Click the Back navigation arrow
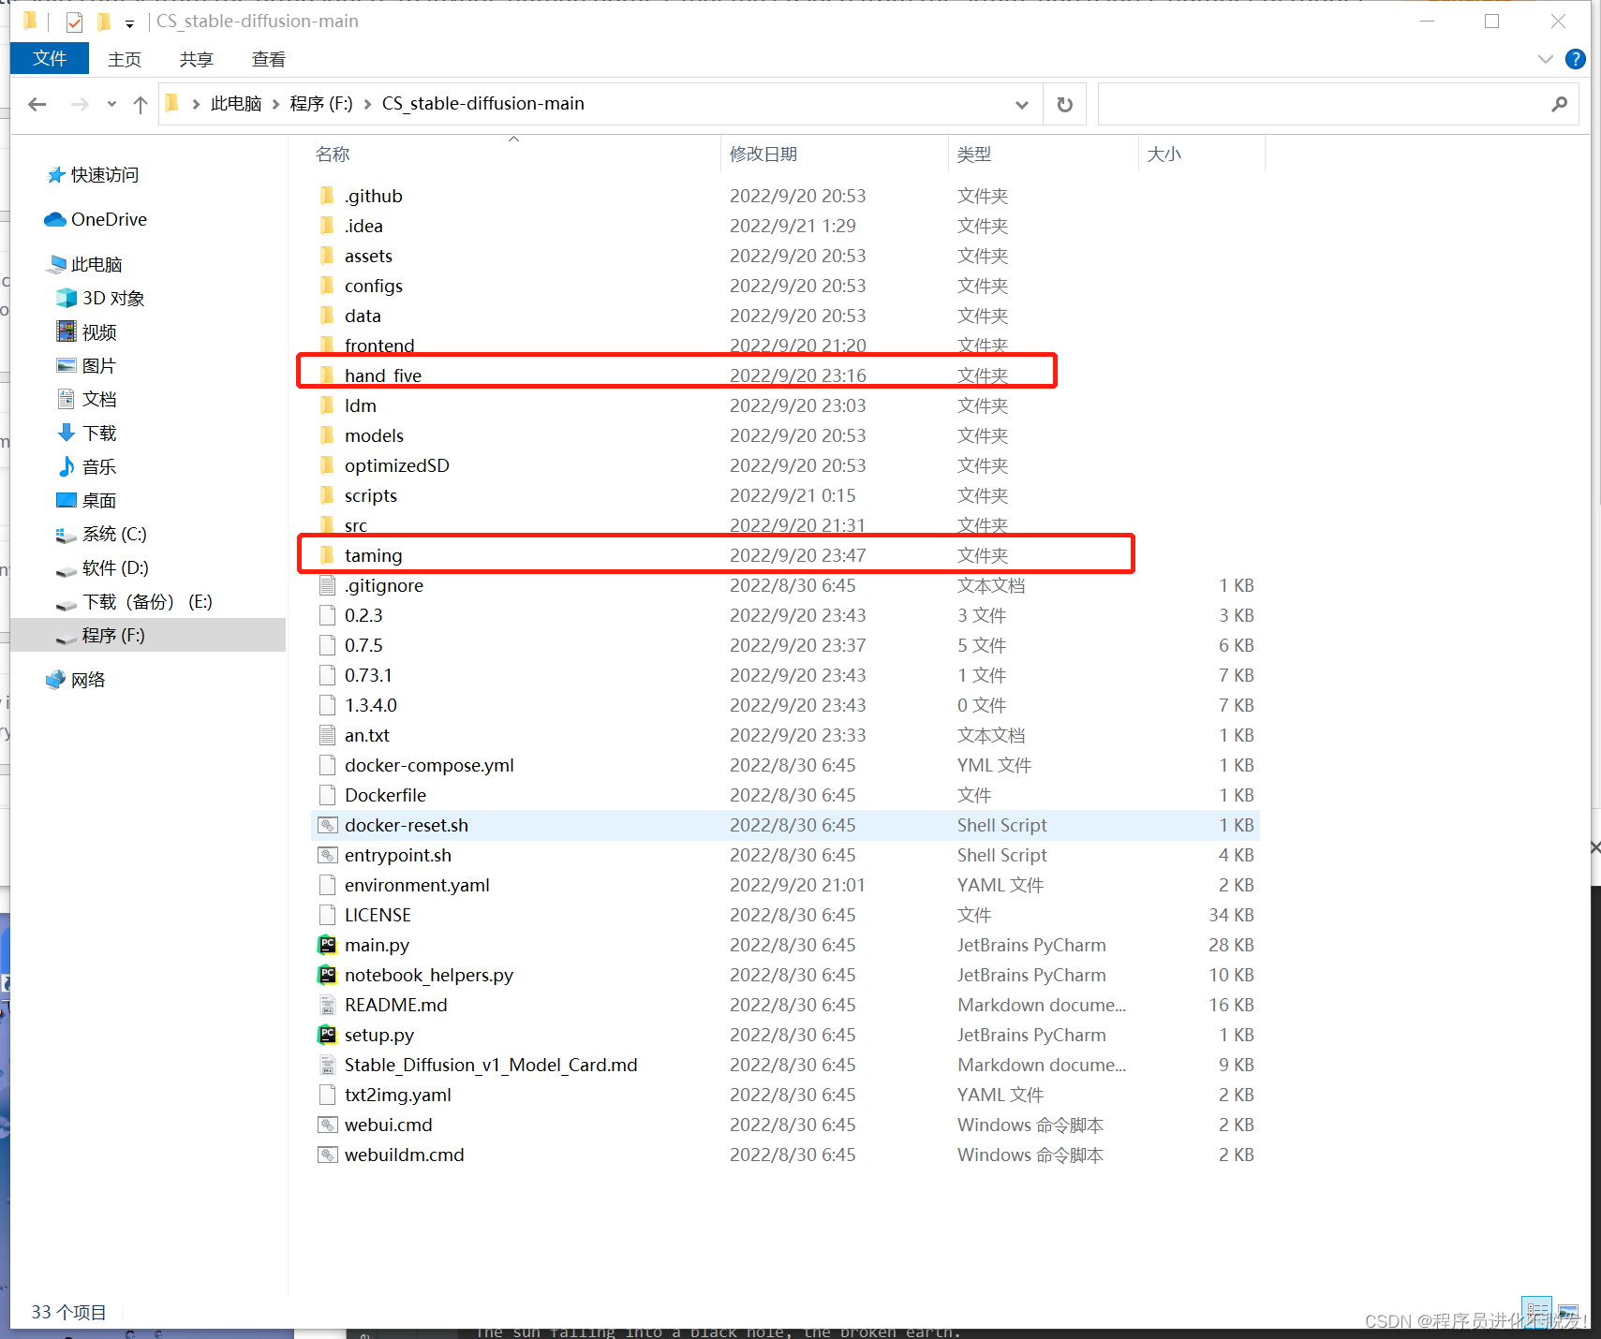The image size is (1601, 1339). tap(37, 104)
